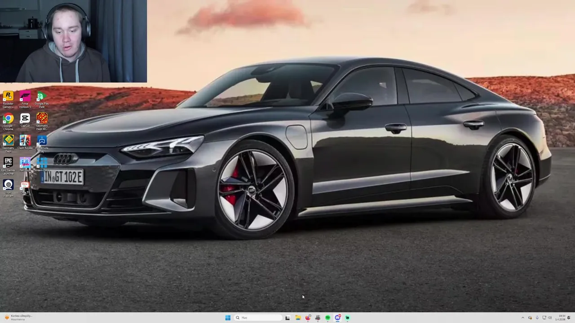Open the volume control in the tray
Image resolution: width=575 pixels, height=323 pixels.
[x=550, y=318]
